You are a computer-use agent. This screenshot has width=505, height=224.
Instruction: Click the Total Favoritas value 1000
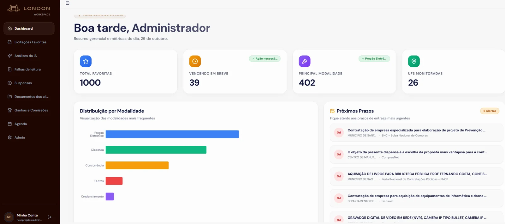click(x=90, y=82)
